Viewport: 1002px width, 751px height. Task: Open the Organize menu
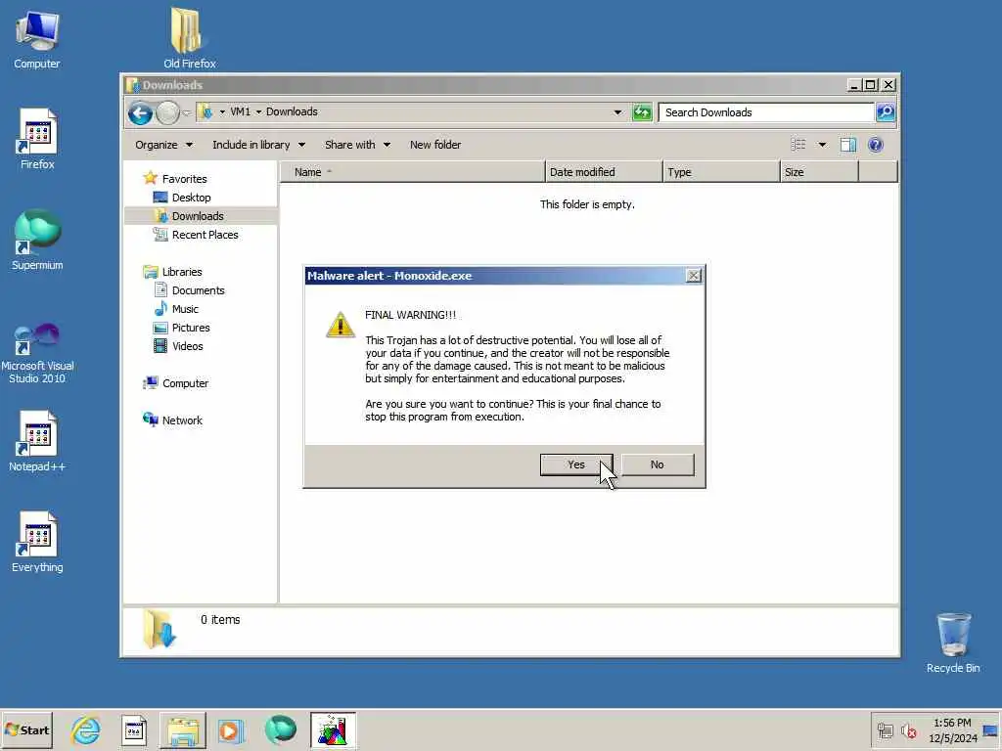click(x=163, y=145)
